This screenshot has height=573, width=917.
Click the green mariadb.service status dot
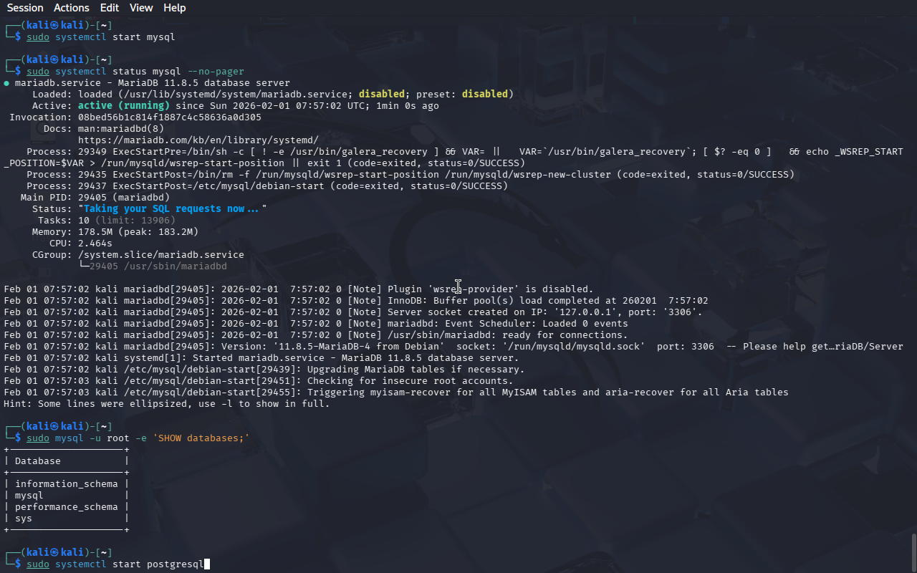(x=6, y=83)
